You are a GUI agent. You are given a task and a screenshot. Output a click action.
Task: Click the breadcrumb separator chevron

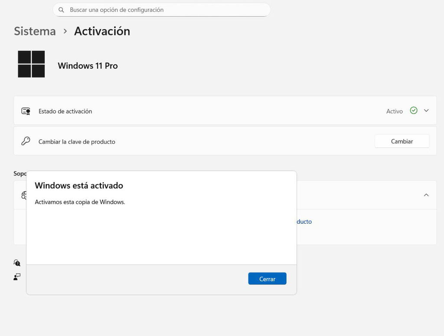point(65,31)
